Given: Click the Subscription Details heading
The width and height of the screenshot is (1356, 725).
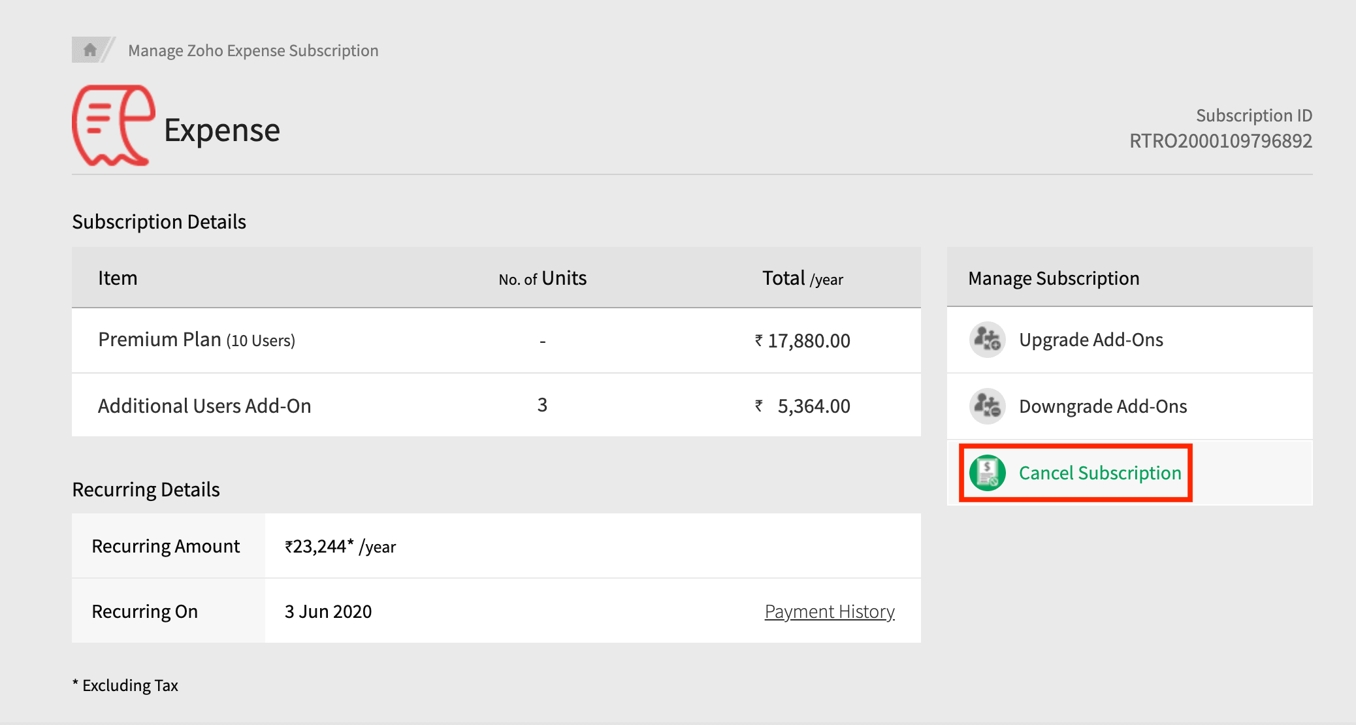Looking at the screenshot, I should pyautogui.click(x=159, y=221).
